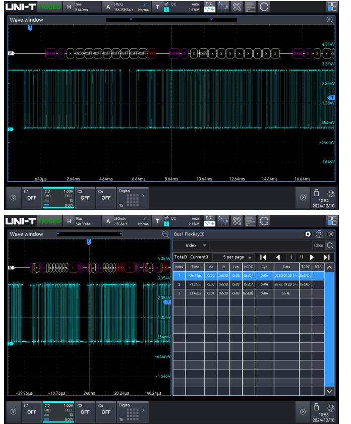The width and height of the screenshot is (351, 424).
Task: Click the magnifier search icon beside Clear
Action: pyautogui.click(x=330, y=246)
